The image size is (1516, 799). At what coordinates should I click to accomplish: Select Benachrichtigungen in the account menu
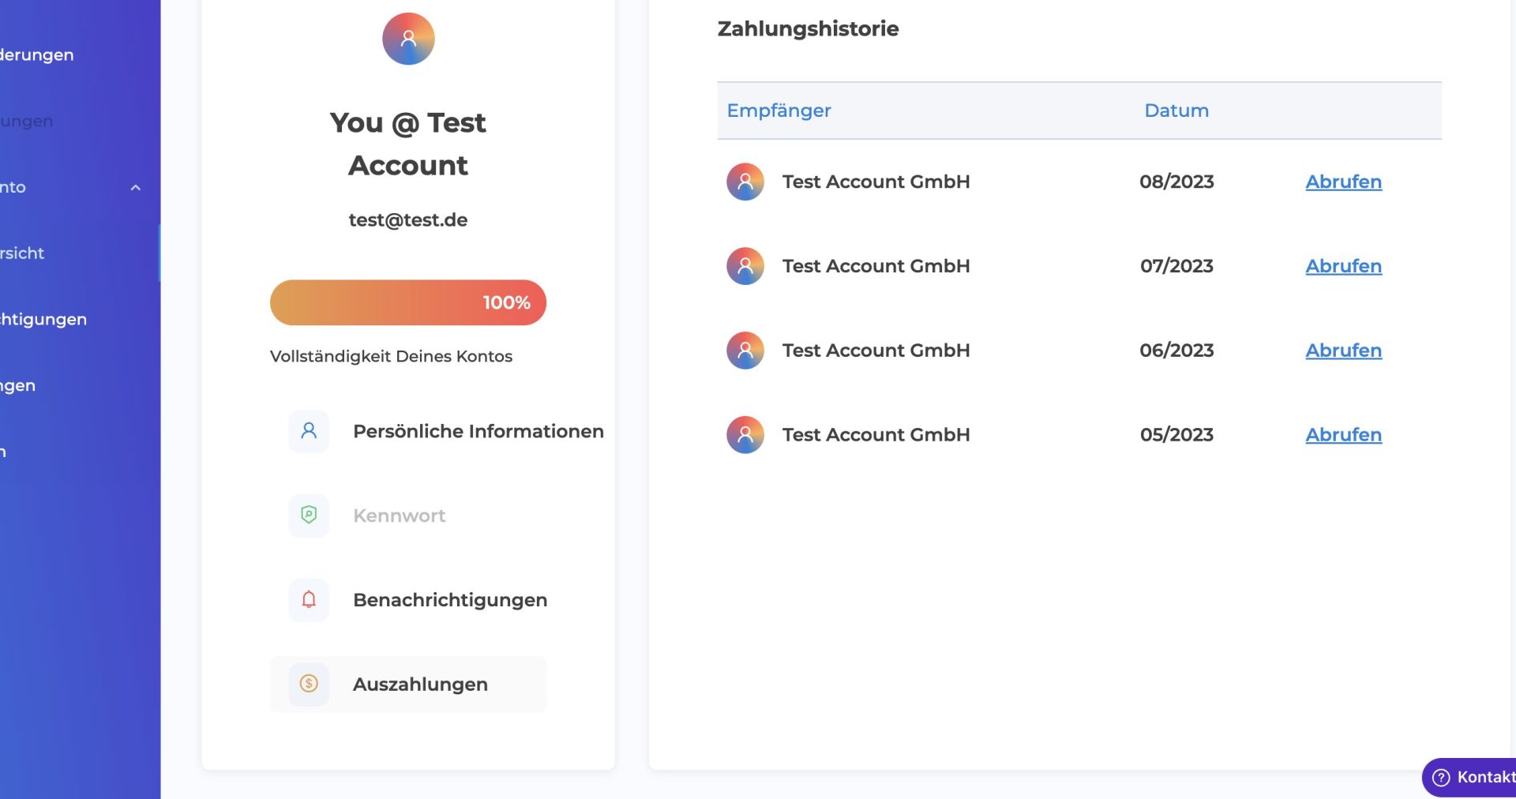450,600
